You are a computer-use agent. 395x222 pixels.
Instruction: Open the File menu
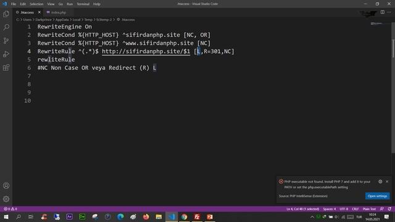coord(14,4)
